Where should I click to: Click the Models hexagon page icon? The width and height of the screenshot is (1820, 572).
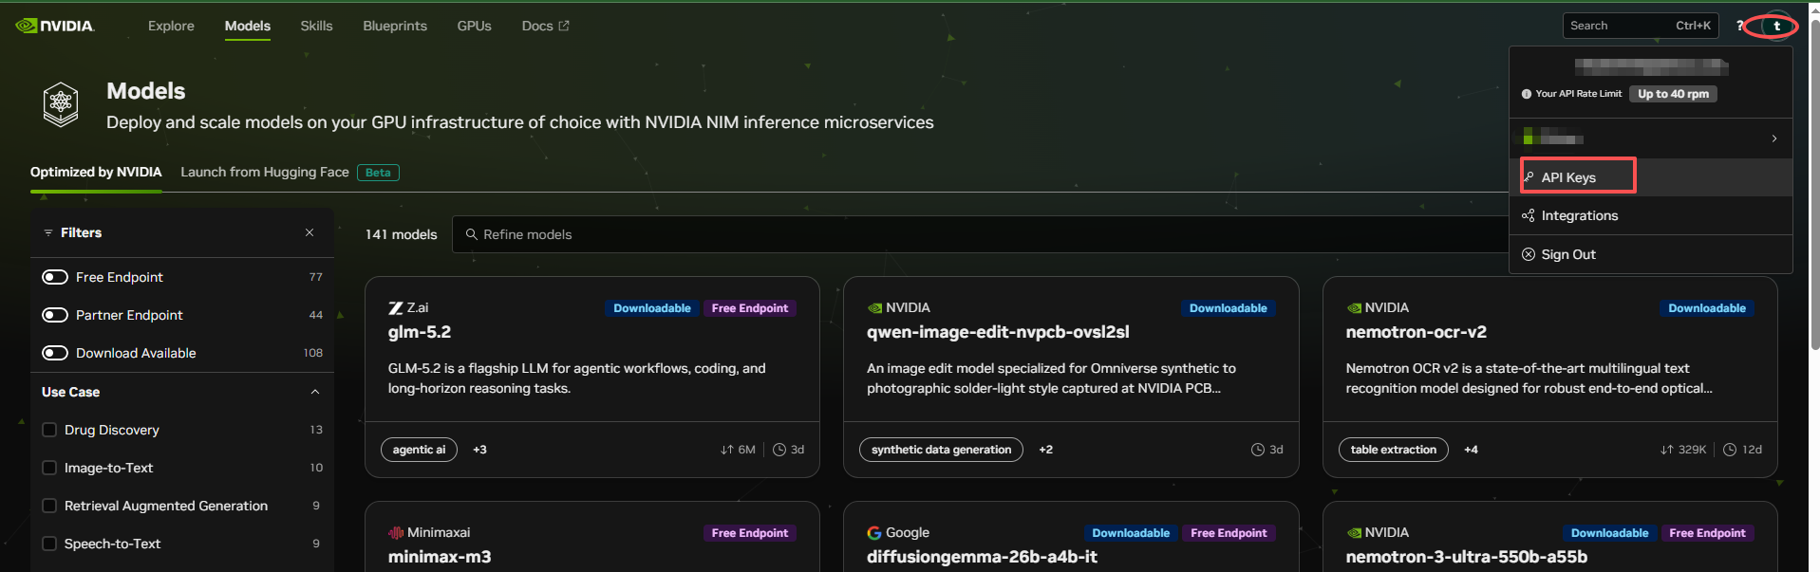coord(61,103)
